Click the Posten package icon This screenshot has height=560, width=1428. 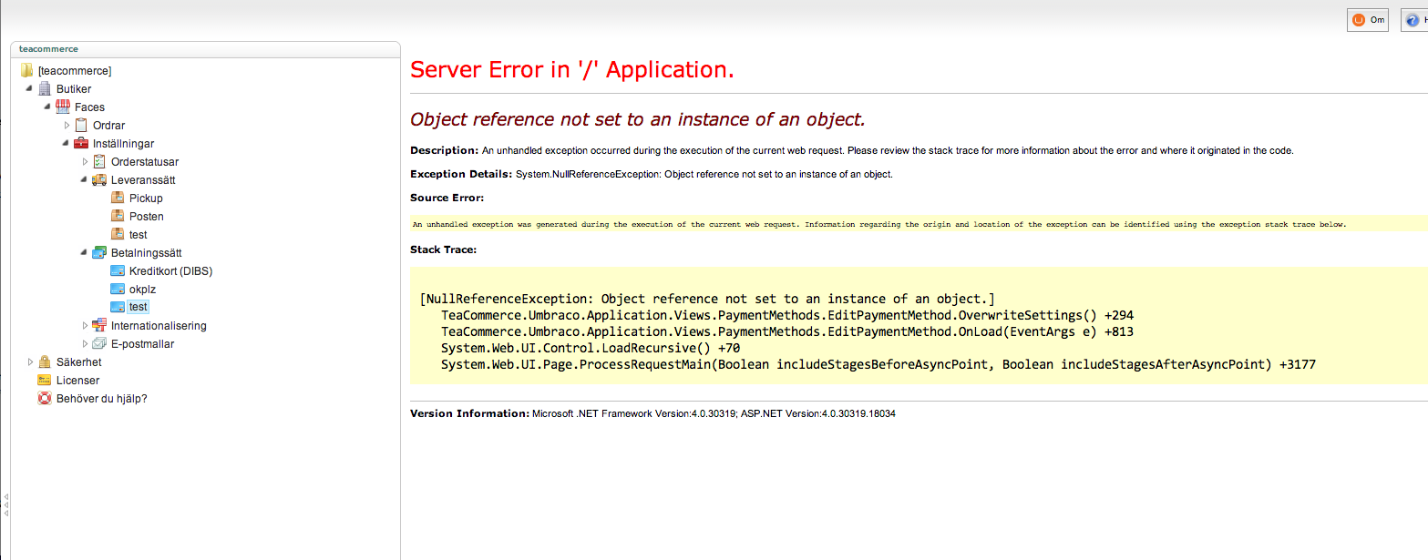(x=118, y=216)
